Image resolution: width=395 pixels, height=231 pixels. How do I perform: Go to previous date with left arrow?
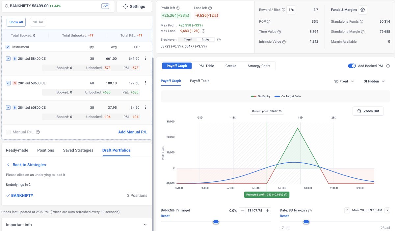[347, 210]
